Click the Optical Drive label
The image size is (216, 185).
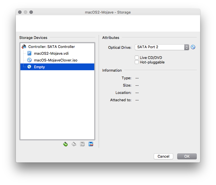(x=120, y=47)
